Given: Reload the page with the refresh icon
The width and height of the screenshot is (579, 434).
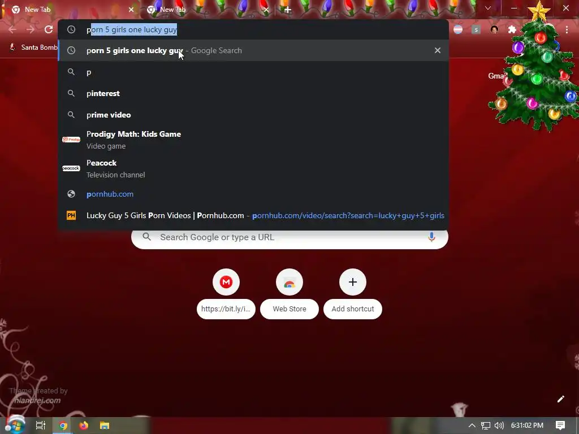Looking at the screenshot, I should coord(49,29).
